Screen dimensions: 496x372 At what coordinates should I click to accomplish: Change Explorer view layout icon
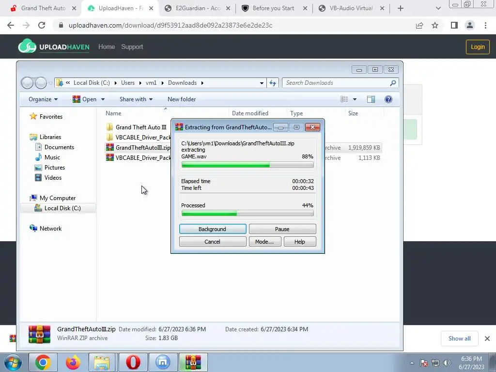tap(344, 99)
